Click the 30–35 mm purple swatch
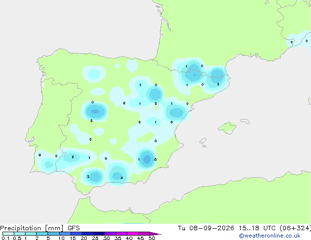Screen dimensions: 311x240 110,234
